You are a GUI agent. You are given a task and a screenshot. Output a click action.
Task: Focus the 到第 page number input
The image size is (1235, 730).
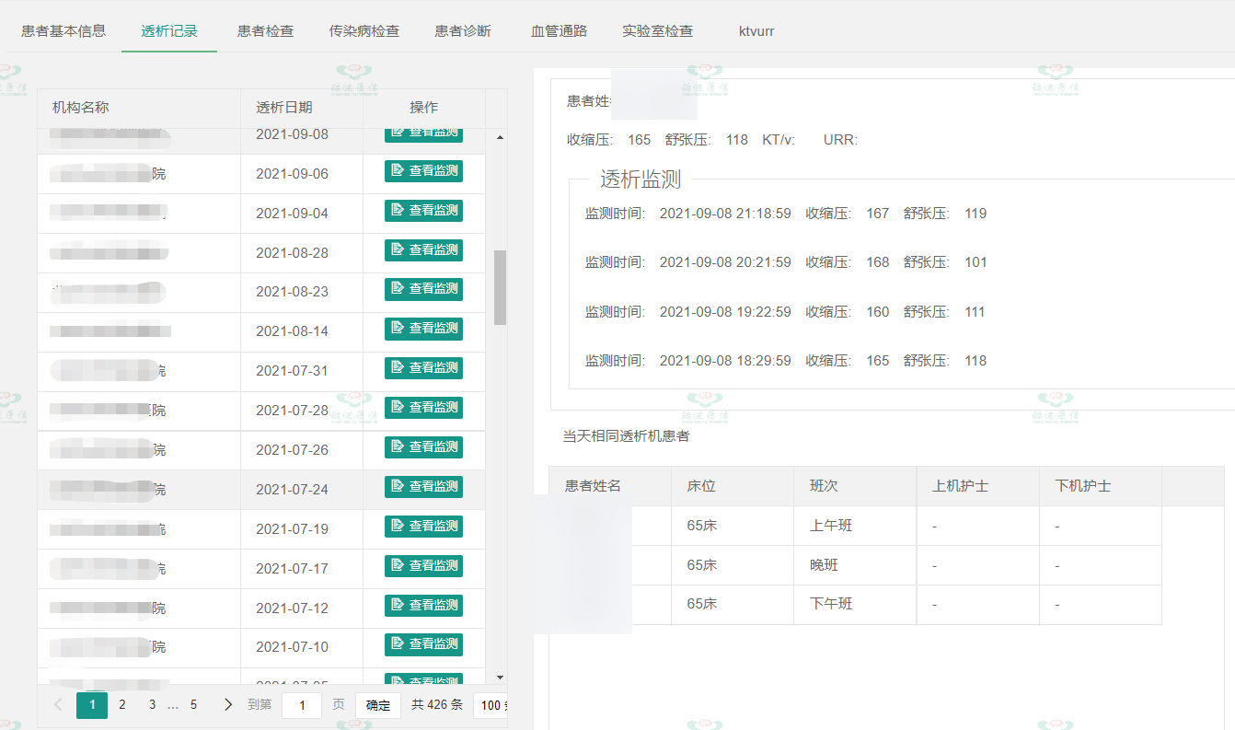click(x=302, y=705)
